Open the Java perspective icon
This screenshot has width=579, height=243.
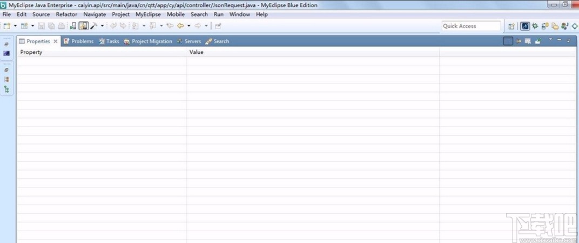tap(564, 26)
